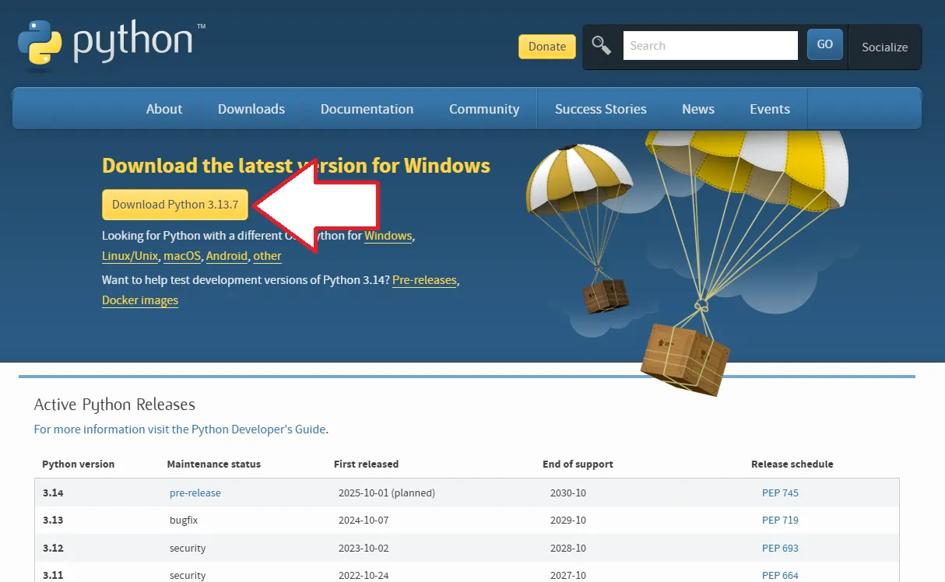Open PEP 745 release schedule link
The image size is (945, 582).
pos(780,493)
